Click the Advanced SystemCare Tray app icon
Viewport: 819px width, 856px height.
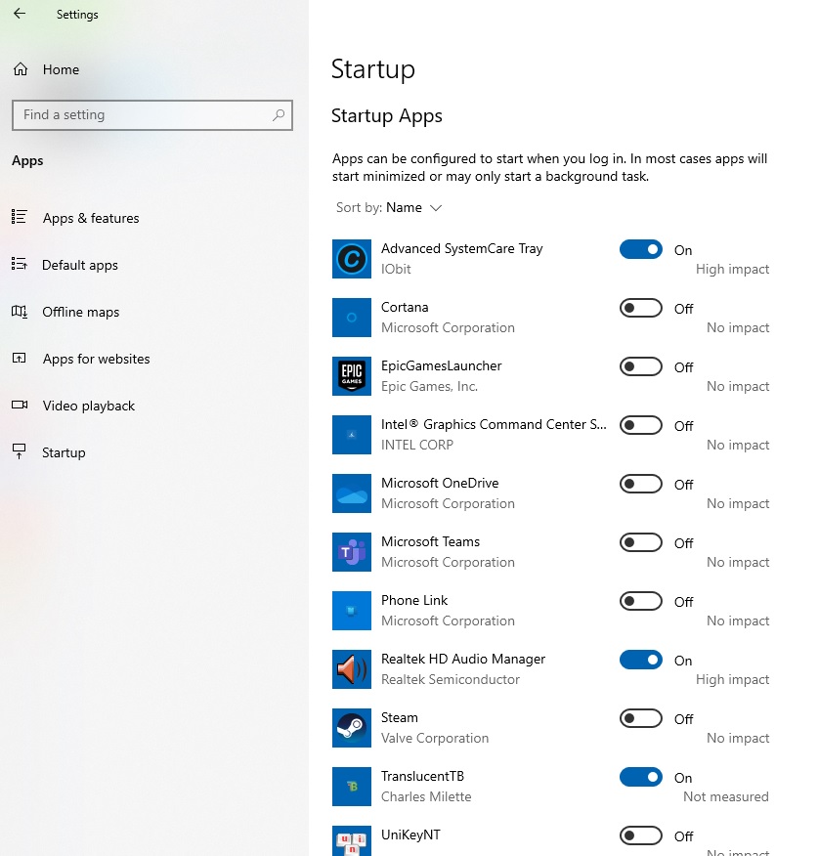[x=352, y=259]
